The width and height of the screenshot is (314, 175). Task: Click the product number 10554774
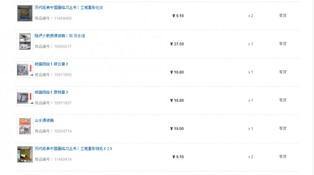pos(63,131)
